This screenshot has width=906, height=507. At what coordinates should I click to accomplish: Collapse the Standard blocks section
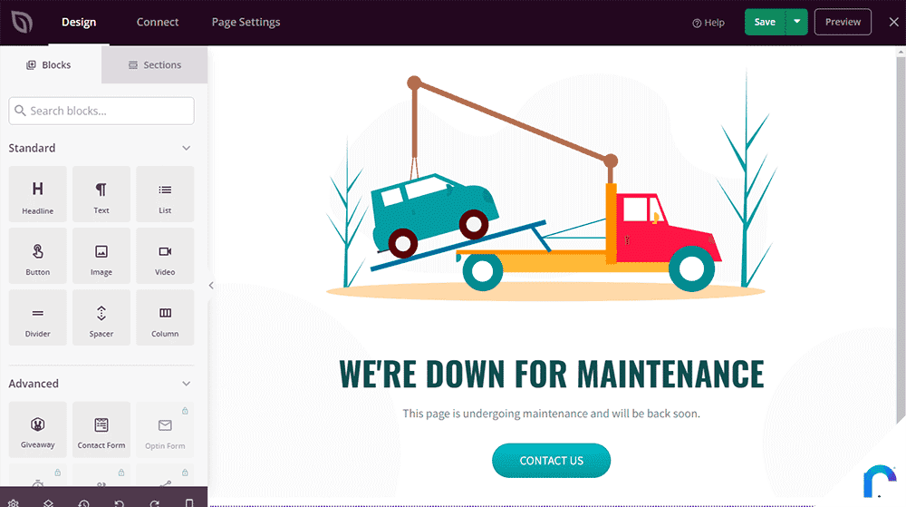(186, 148)
